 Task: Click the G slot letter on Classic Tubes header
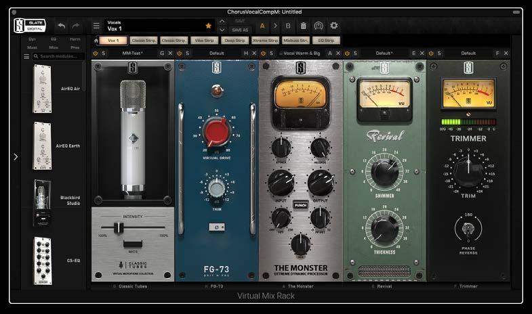click(x=162, y=53)
